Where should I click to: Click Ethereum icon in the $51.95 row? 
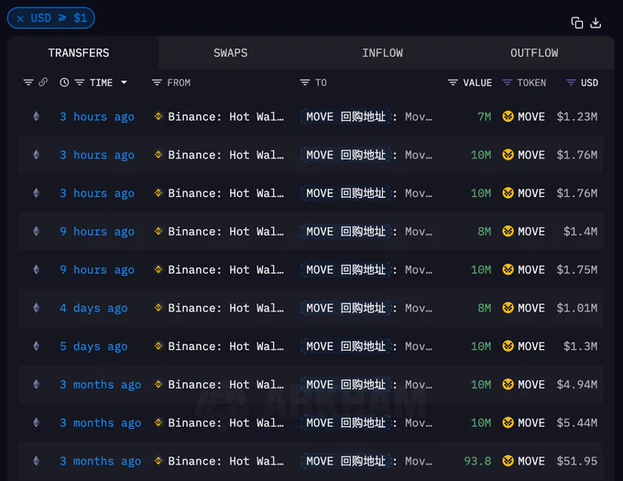[x=36, y=461]
